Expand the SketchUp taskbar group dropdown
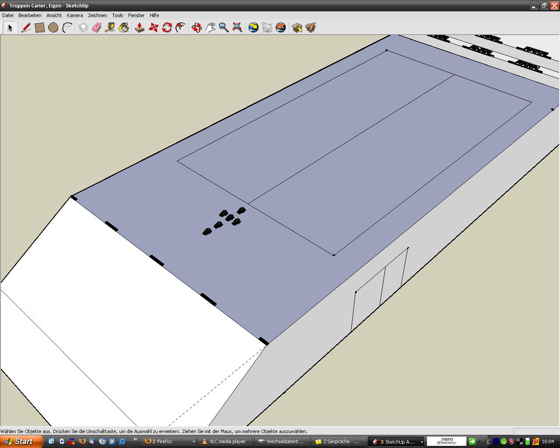This screenshot has width=560, height=448. (422, 442)
